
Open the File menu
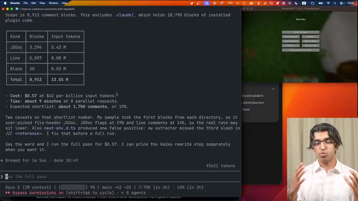coord(25,3)
